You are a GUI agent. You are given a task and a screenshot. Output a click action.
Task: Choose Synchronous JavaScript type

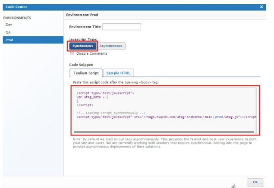83,46
